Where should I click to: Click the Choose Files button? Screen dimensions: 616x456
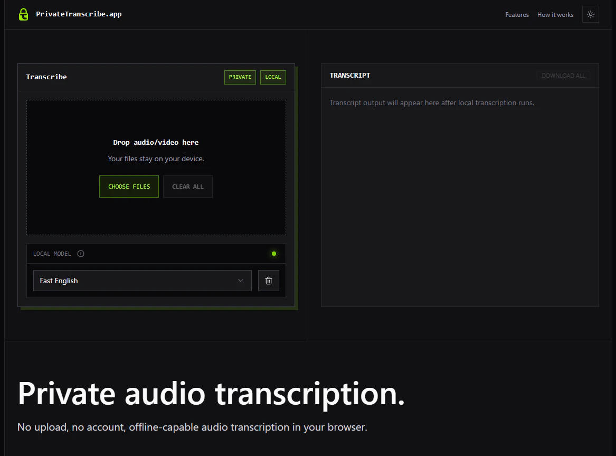(x=129, y=187)
